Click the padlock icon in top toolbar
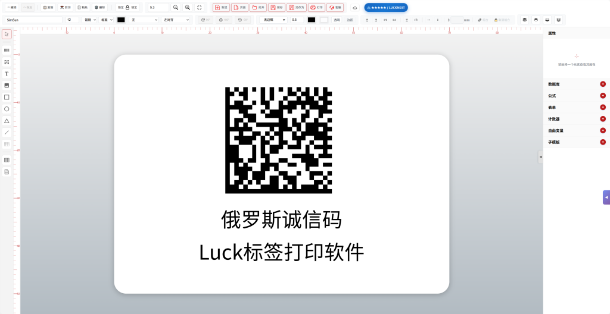 [x=127, y=7]
